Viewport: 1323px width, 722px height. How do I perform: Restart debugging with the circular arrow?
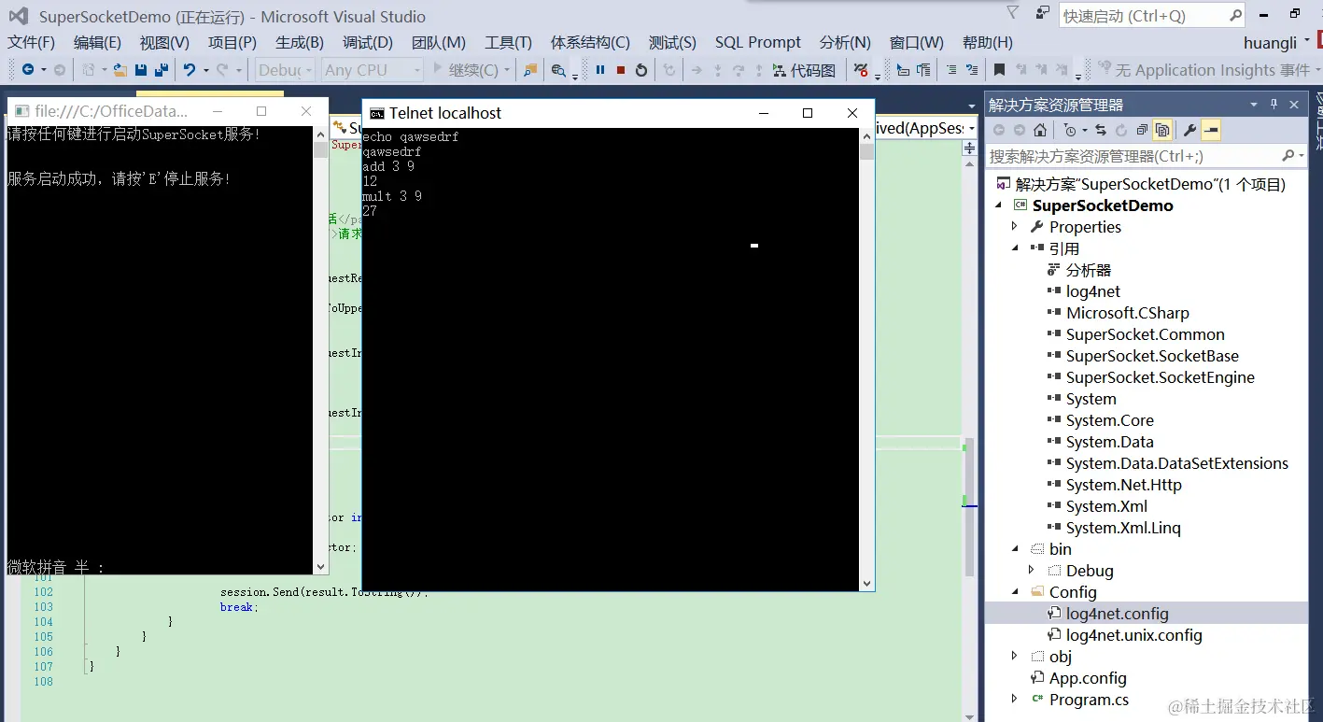pyautogui.click(x=641, y=70)
